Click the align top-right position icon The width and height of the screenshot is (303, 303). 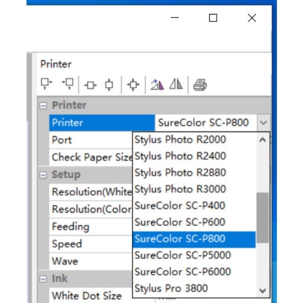[68, 84]
